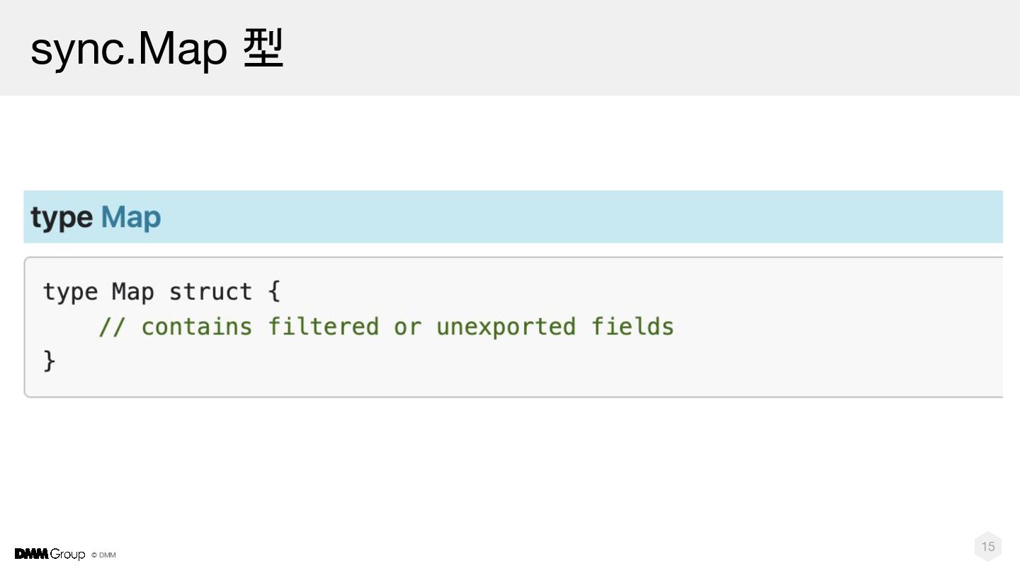Viewport: 1020px width, 573px height.
Task: Click the 型 character in the title
Action: pos(263,49)
